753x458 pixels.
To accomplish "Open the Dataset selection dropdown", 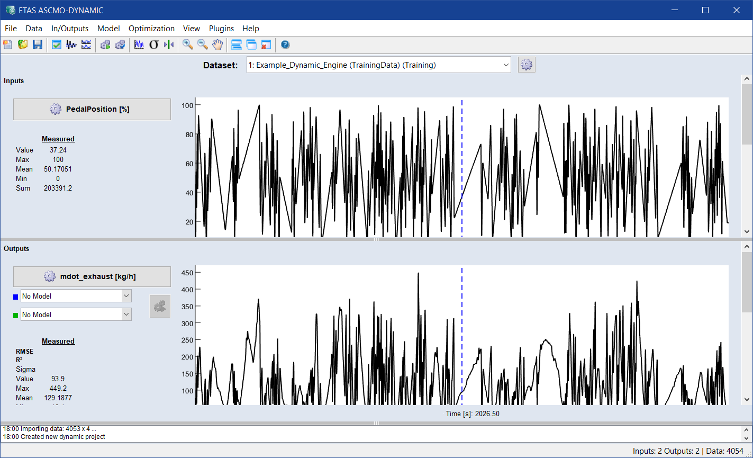I will 378,65.
